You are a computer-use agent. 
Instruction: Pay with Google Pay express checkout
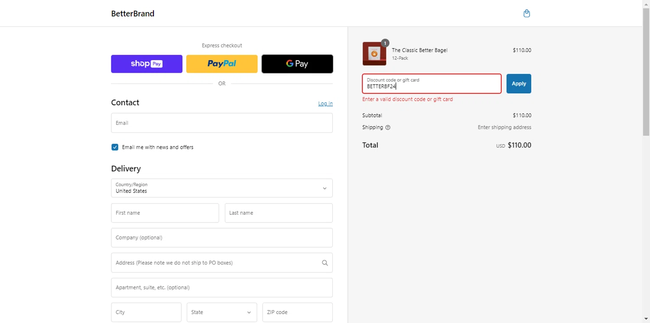[297, 64]
